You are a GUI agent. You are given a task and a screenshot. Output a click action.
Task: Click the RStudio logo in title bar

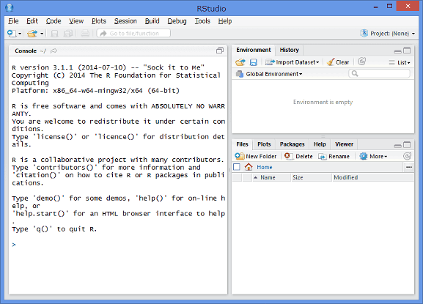[10, 8]
